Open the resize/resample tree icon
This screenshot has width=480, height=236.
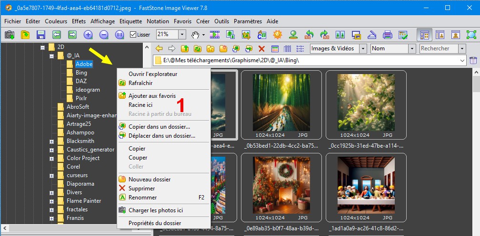[x=230, y=35]
